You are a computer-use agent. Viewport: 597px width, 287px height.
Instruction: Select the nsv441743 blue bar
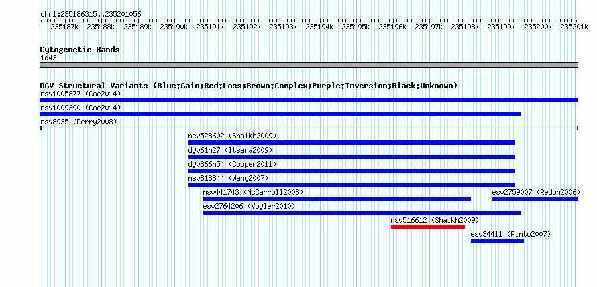337,199
